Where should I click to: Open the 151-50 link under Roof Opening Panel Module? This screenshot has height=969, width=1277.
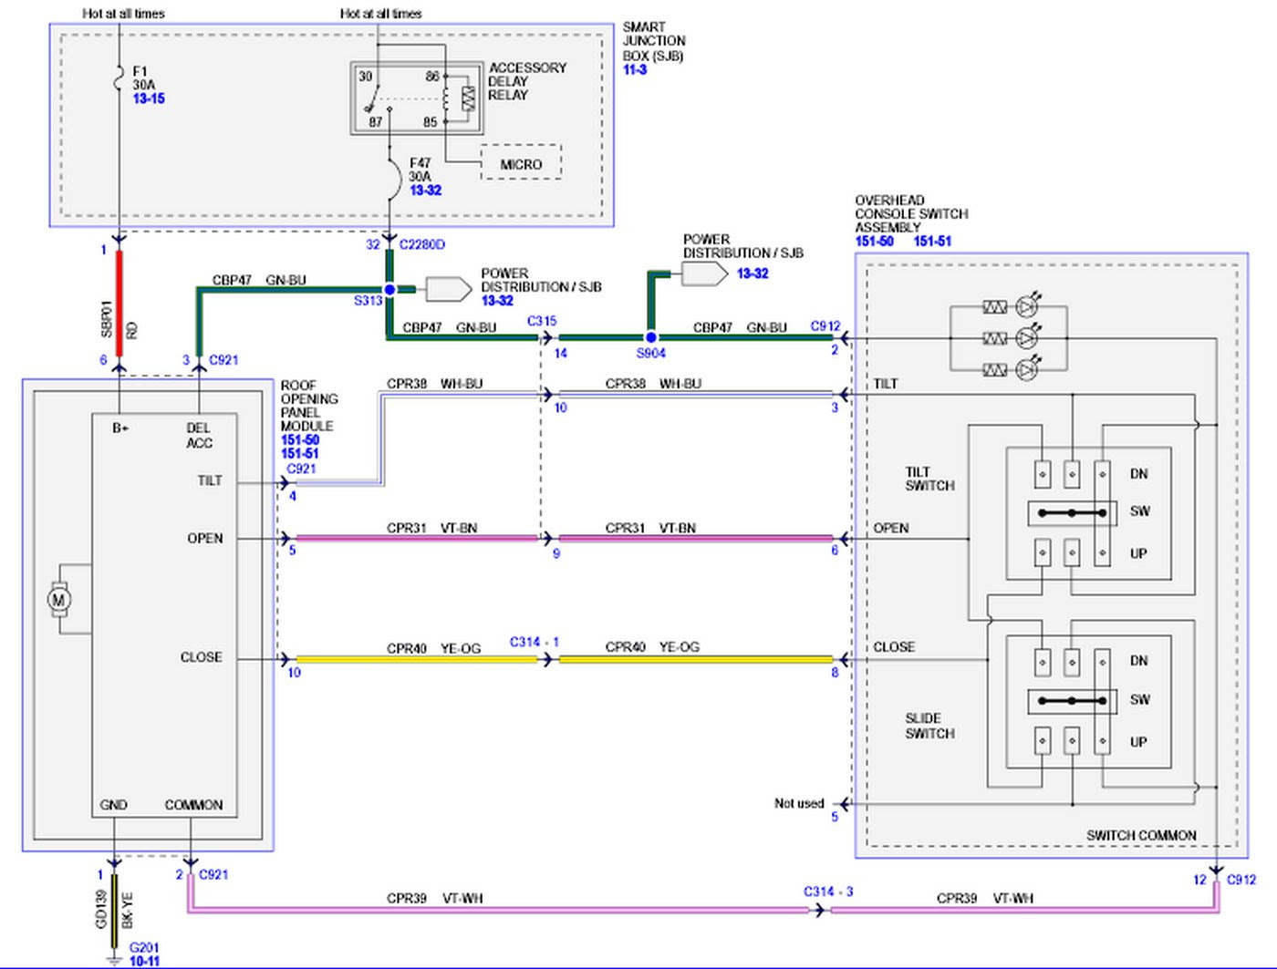[x=300, y=439]
